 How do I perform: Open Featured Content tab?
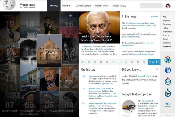click(x=83, y=6)
